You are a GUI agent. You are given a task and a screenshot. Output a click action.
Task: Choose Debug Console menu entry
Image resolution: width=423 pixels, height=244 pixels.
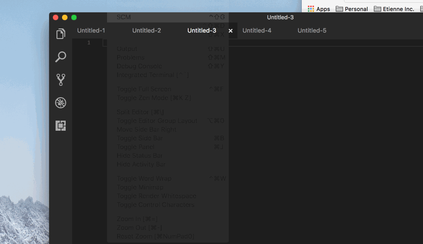(x=168, y=66)
